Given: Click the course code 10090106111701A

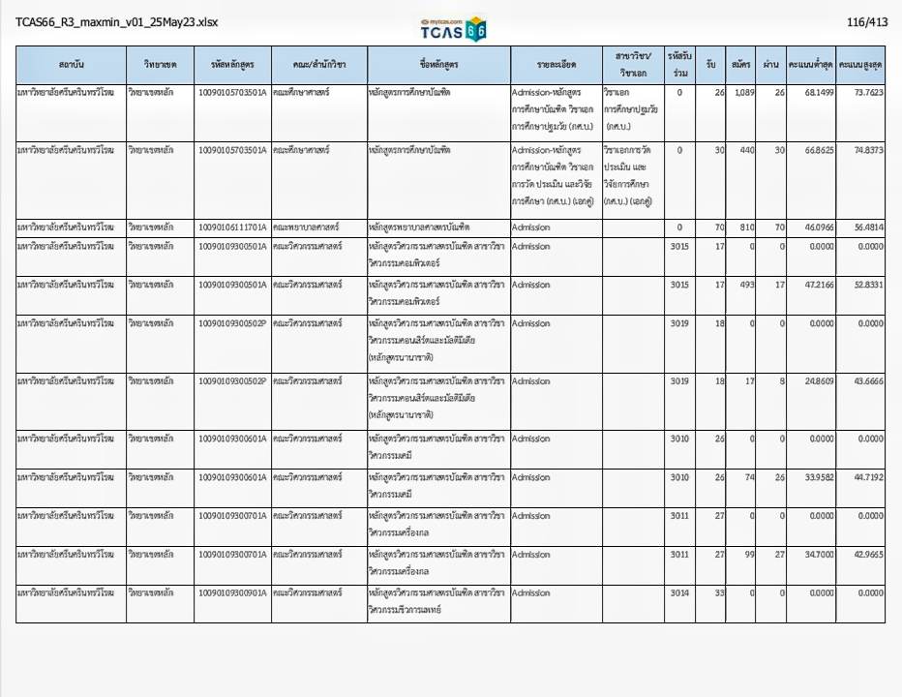Looking at the screenshot, I should point(232,227).
